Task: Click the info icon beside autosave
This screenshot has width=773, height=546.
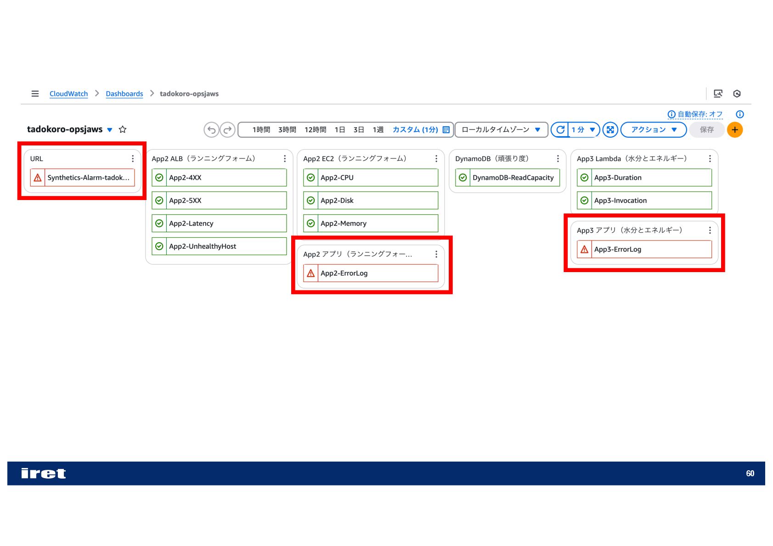Action: (x=739, y=114)
